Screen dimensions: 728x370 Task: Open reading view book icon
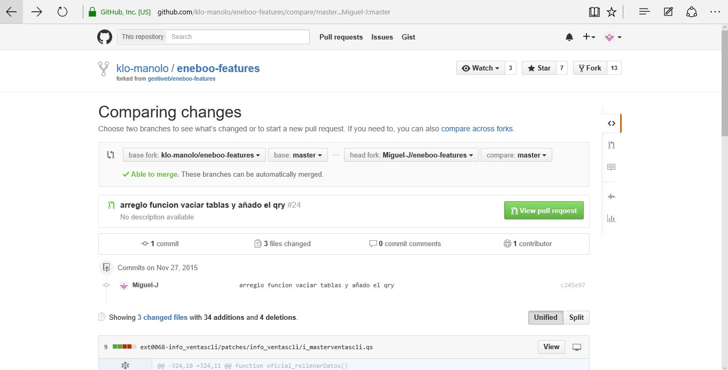(x=594, y=12)
